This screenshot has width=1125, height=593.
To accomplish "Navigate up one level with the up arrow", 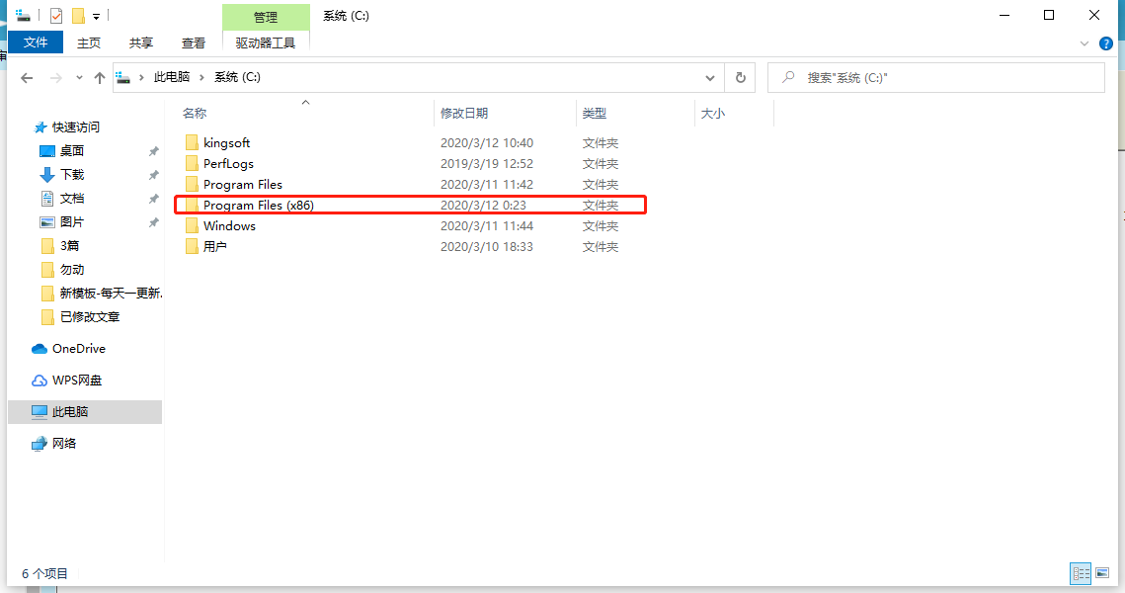I will (x=99, y=77).
